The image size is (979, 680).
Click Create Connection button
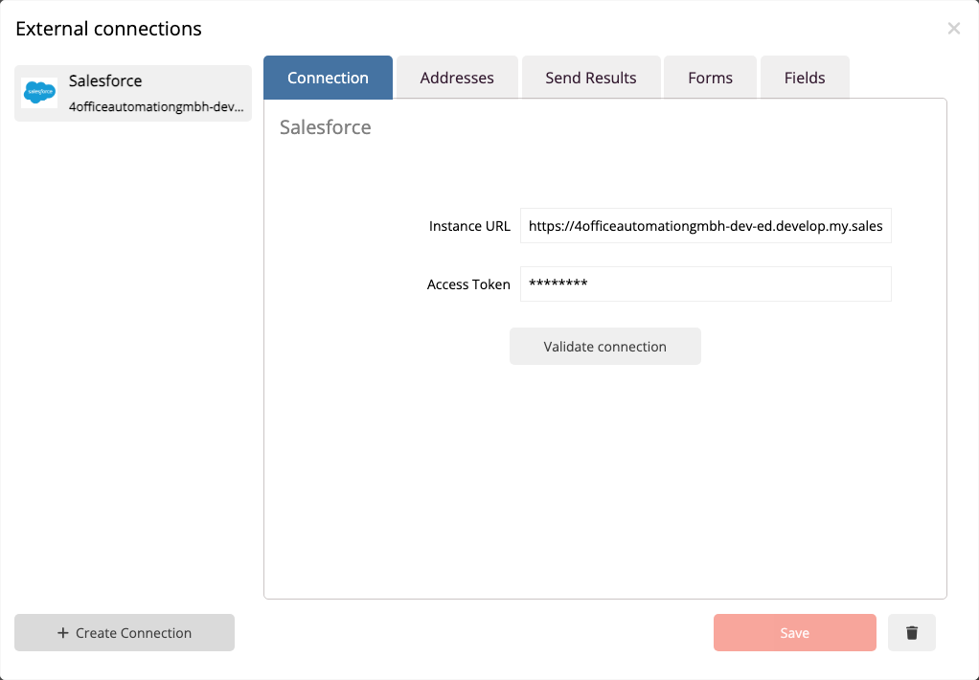coord(125,632)
